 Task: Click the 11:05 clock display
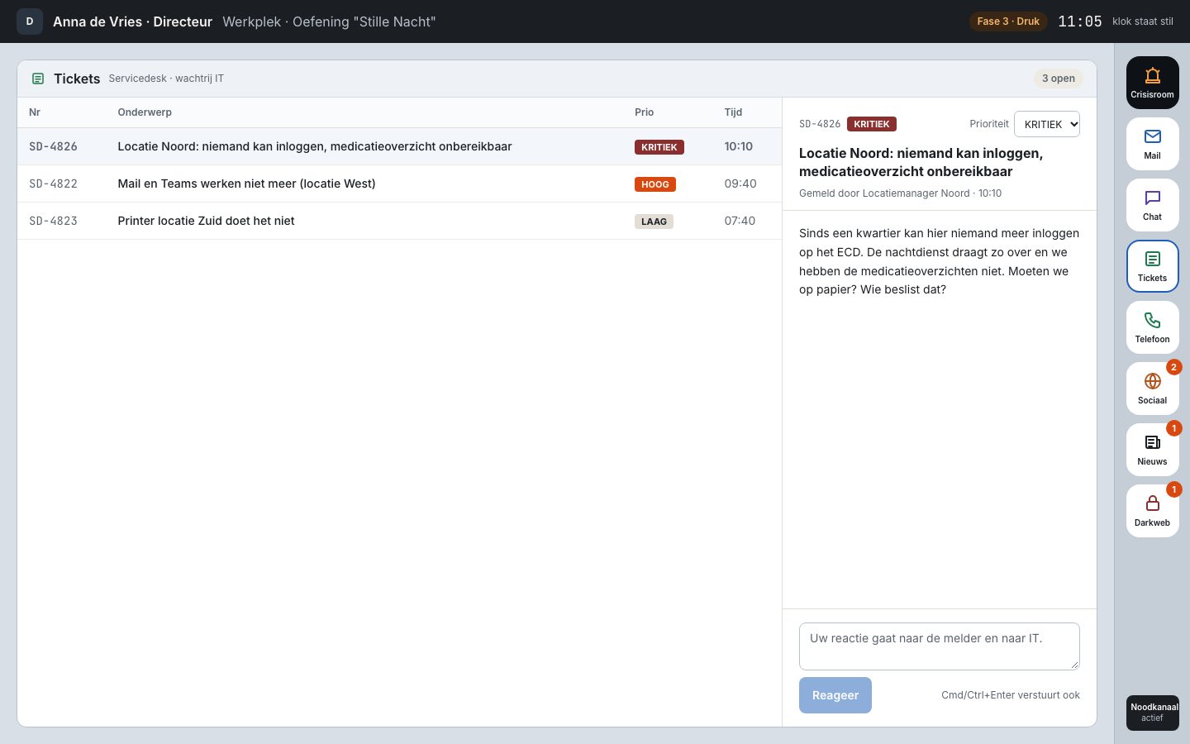(1080, 21)
